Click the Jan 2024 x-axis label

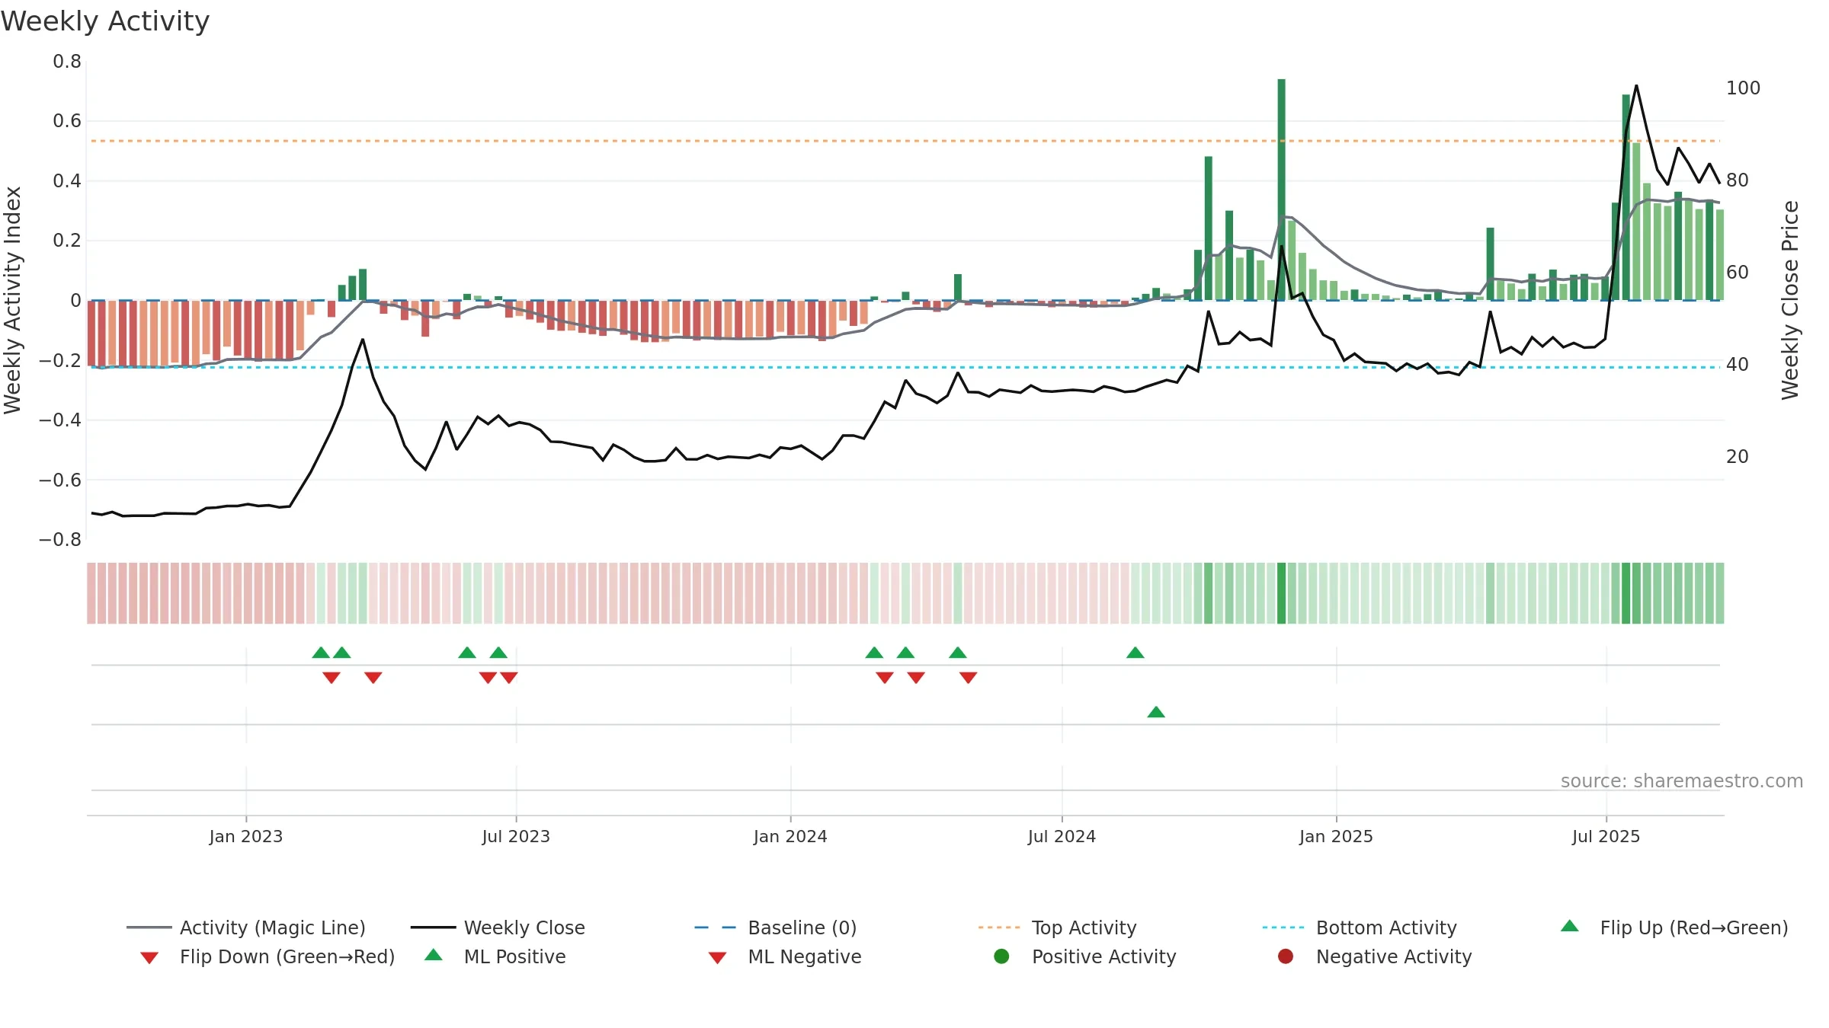click(x=790, y=836)
